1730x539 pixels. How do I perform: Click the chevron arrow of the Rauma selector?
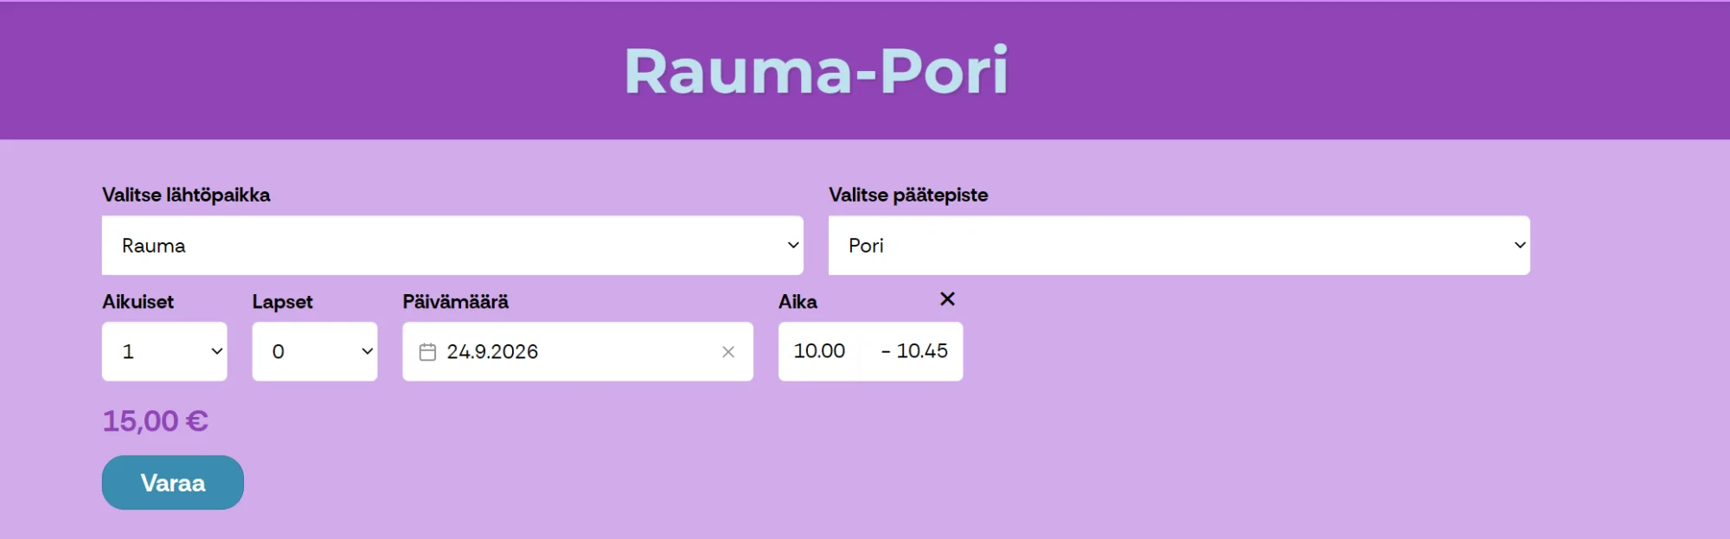click(792, 246)
